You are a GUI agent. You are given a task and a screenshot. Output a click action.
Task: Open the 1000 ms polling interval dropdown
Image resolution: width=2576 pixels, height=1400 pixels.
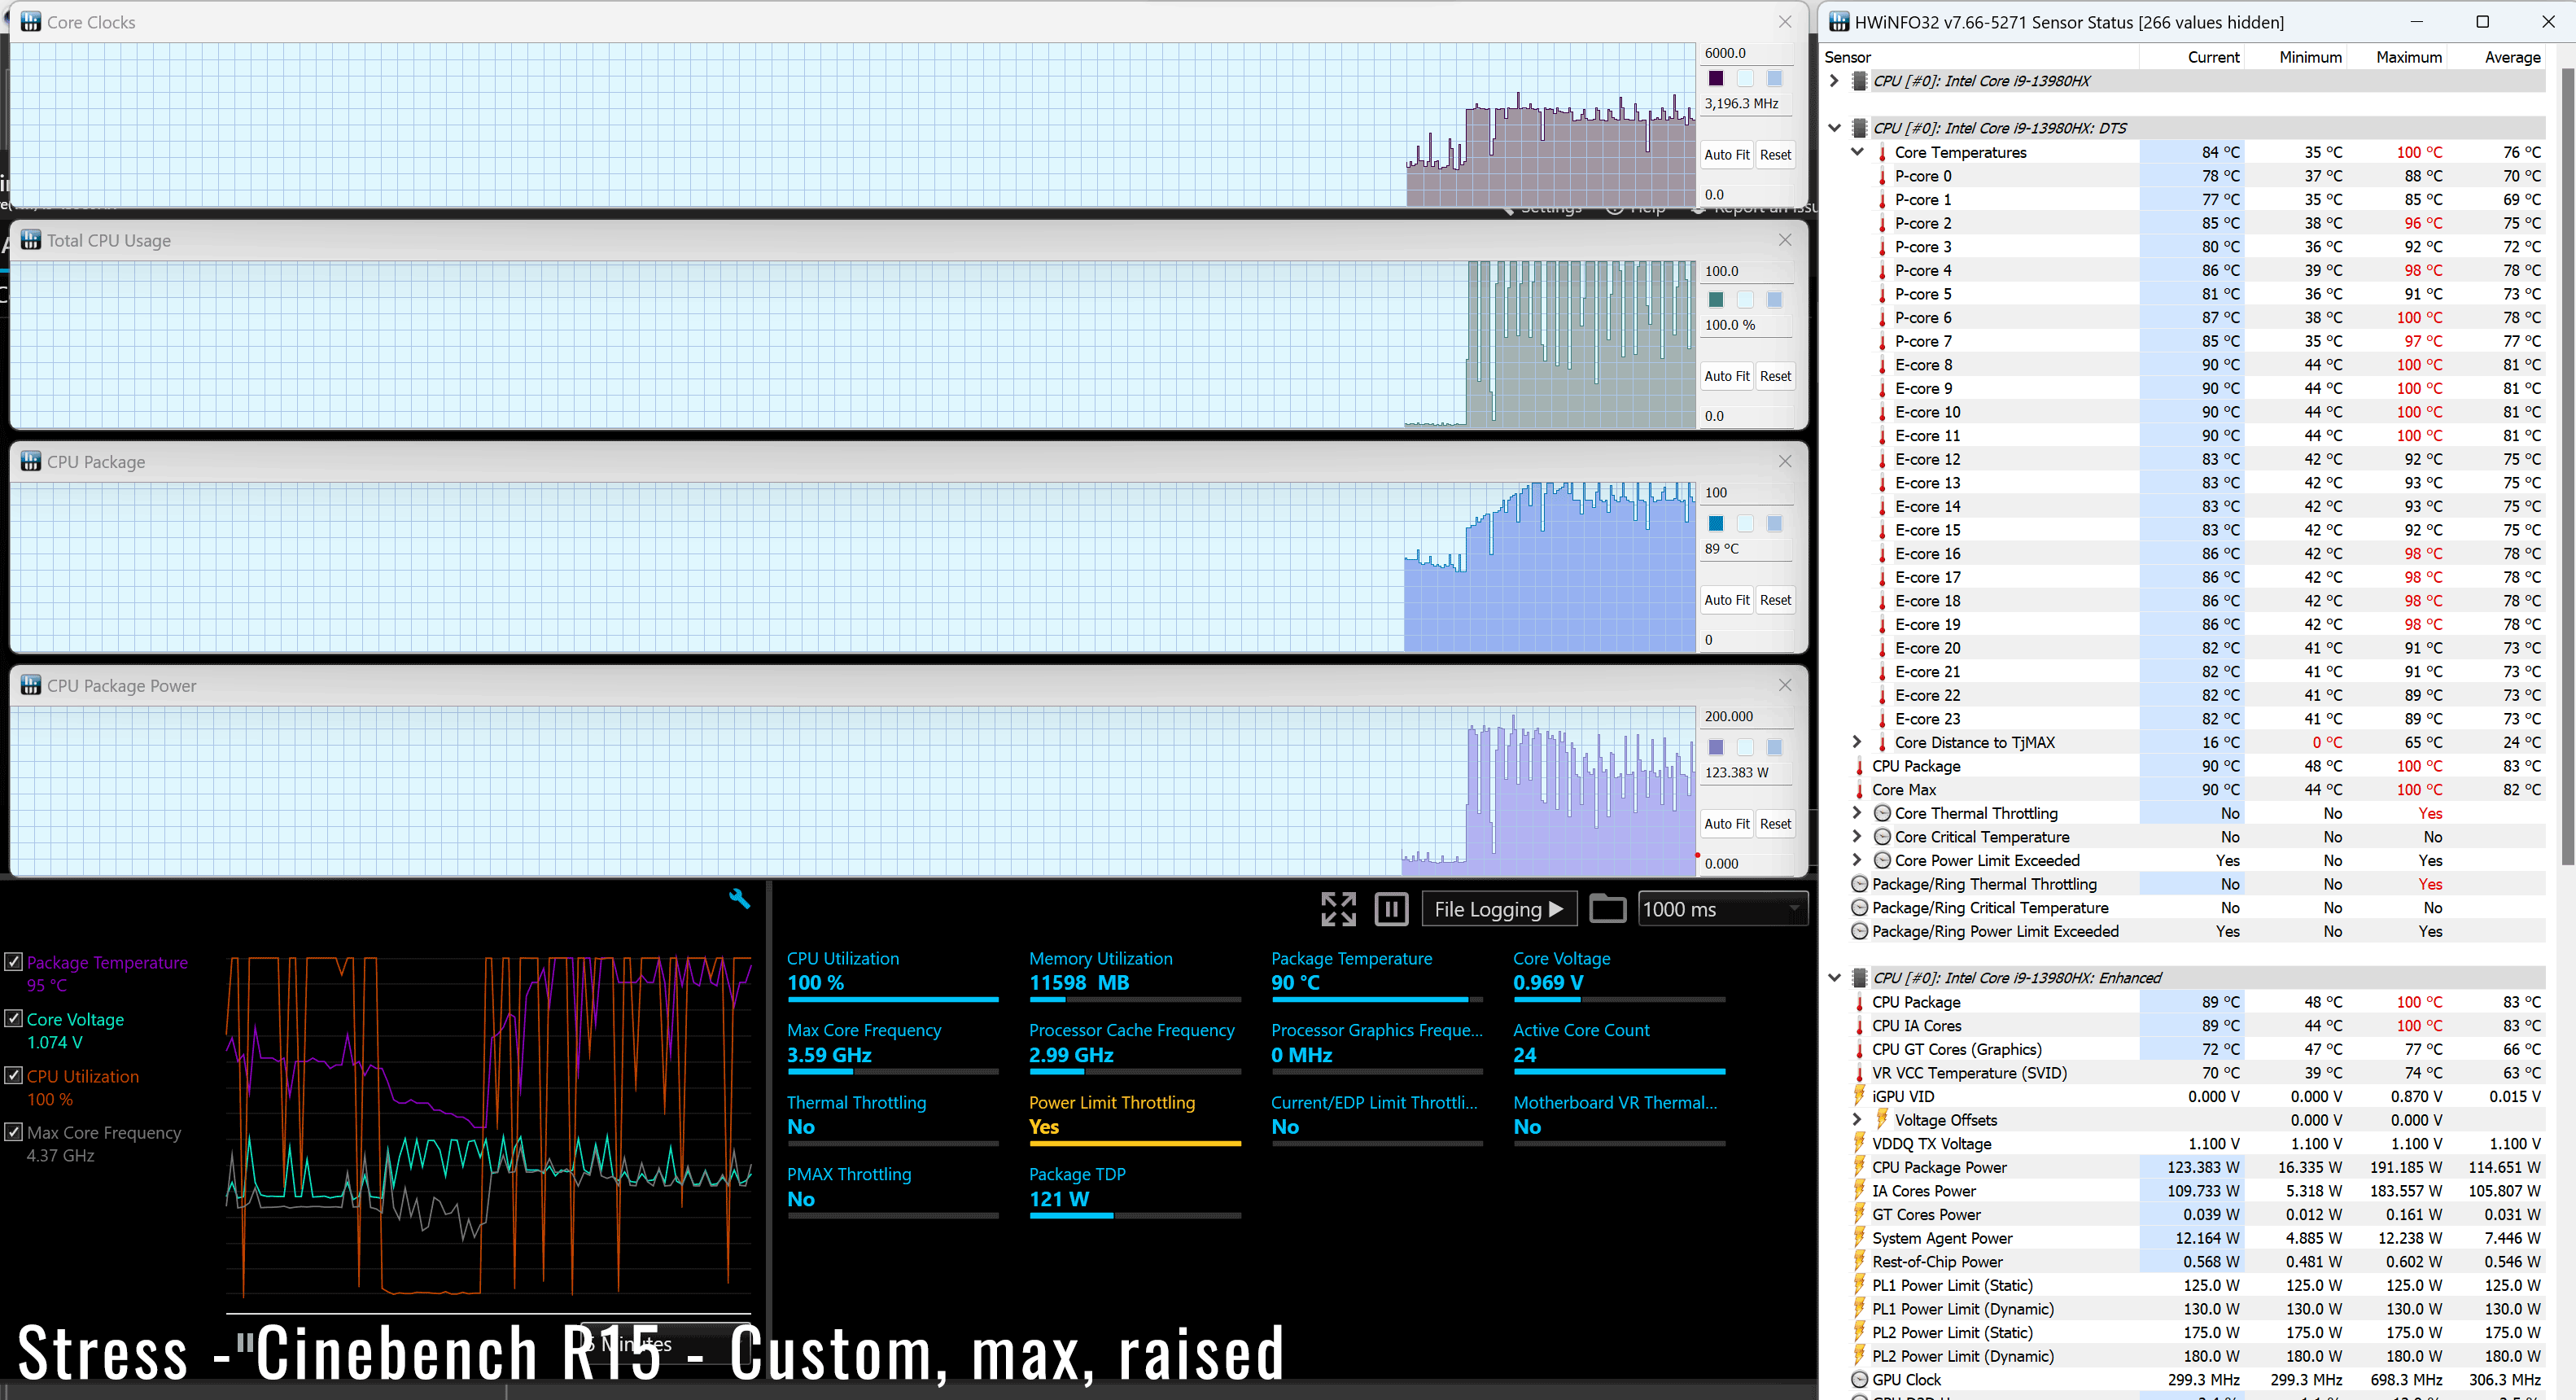[x=1722, y=909]
